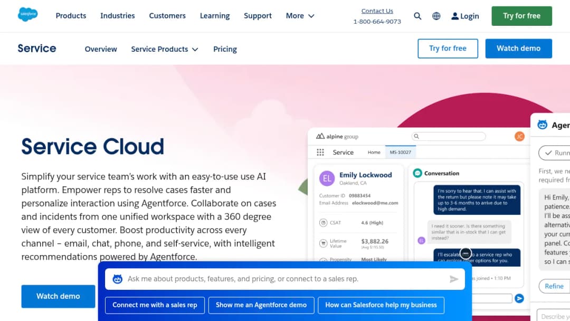Click the Emily Lockwood name
Viewport: 570px width, 321px height.
[365, 175]
